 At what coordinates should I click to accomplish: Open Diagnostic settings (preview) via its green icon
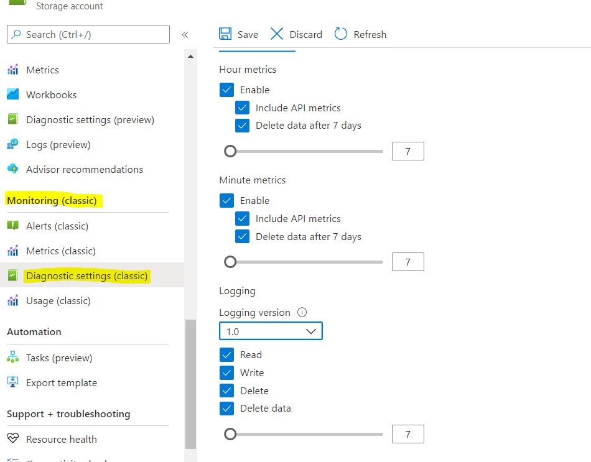click(12, 119)
